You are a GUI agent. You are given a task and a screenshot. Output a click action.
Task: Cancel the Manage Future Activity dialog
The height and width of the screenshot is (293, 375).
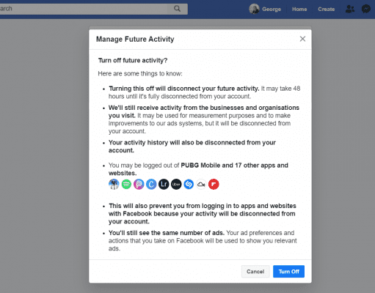pyautogui.click(x=255, y=272)
